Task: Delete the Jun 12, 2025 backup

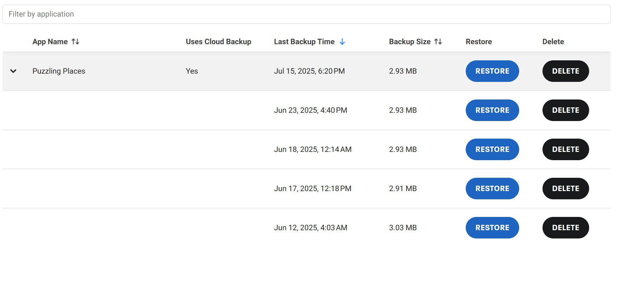Action: (565, 228)
